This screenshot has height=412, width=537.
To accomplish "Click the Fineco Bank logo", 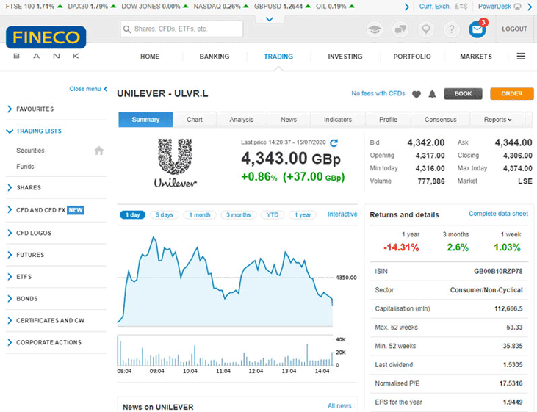I will [46, 43].
